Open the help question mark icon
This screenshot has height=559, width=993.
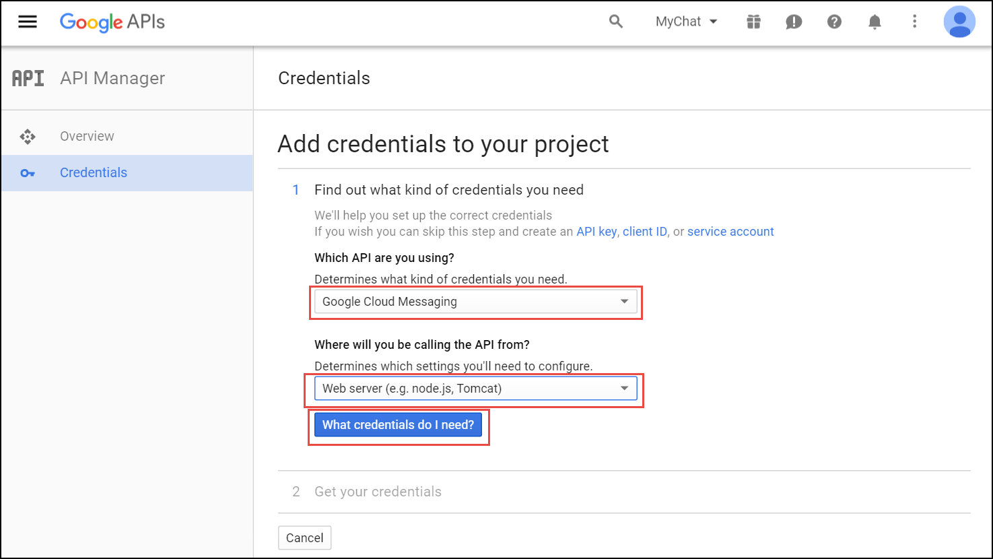[834, 21]
